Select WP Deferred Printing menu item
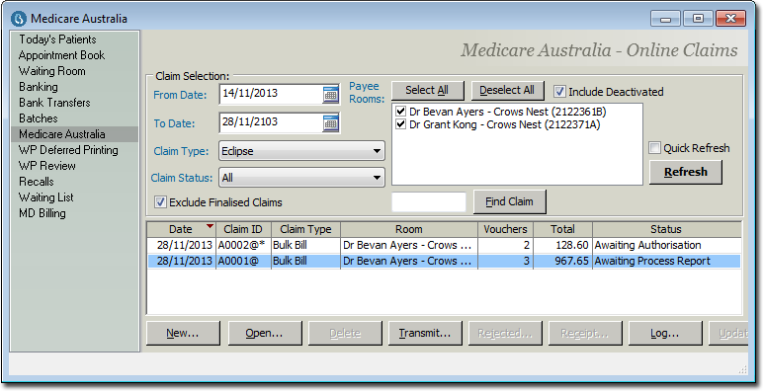Image resolution: width=763 pixels, height=391 pixels. pyautogui.click(x=68, y=150)
